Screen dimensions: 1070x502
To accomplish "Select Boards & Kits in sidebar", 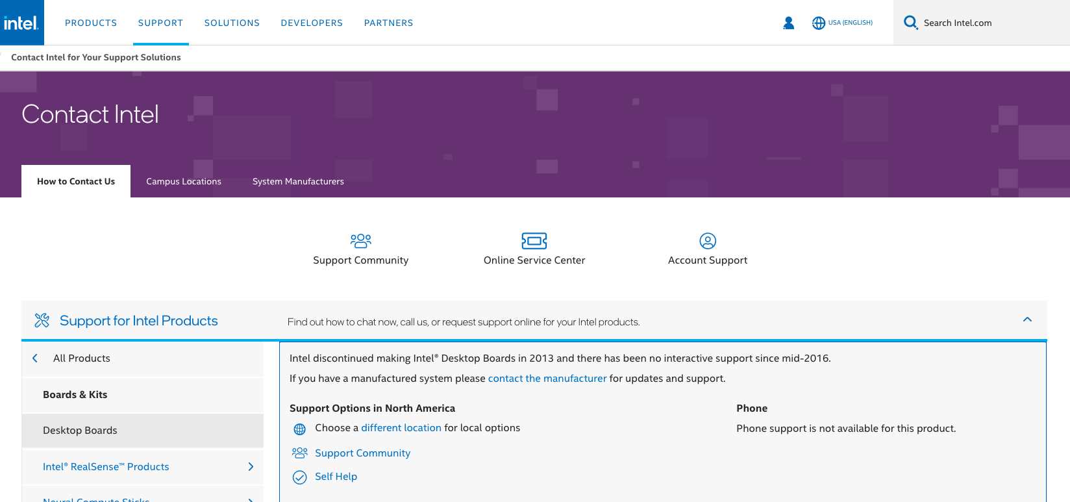I will coord(143,394).
